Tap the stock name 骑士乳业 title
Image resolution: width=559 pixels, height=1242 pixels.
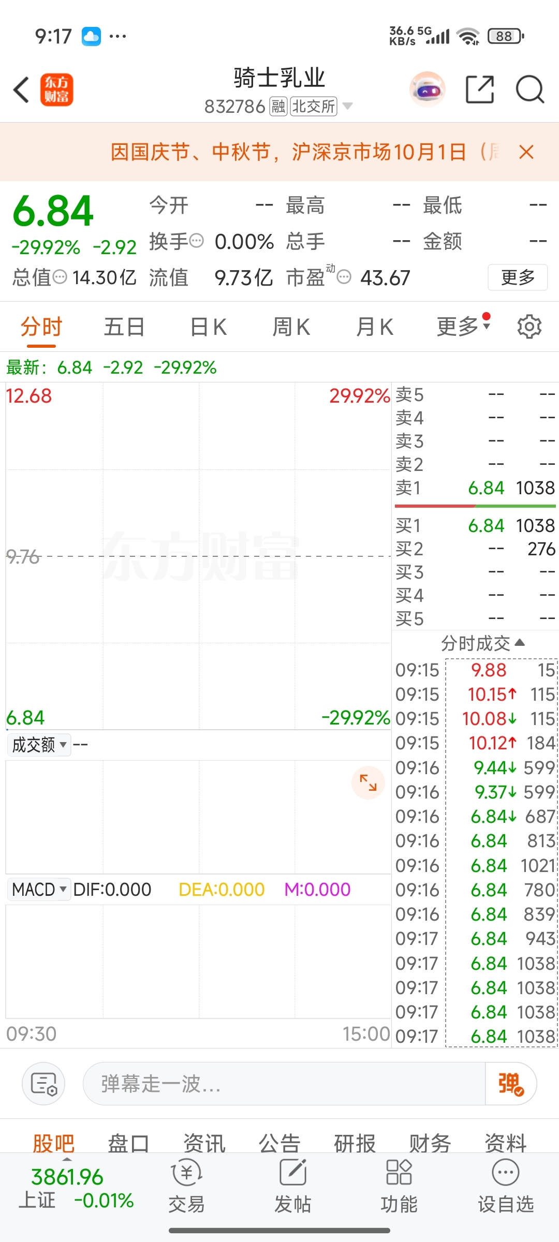(x=279, y=78)
